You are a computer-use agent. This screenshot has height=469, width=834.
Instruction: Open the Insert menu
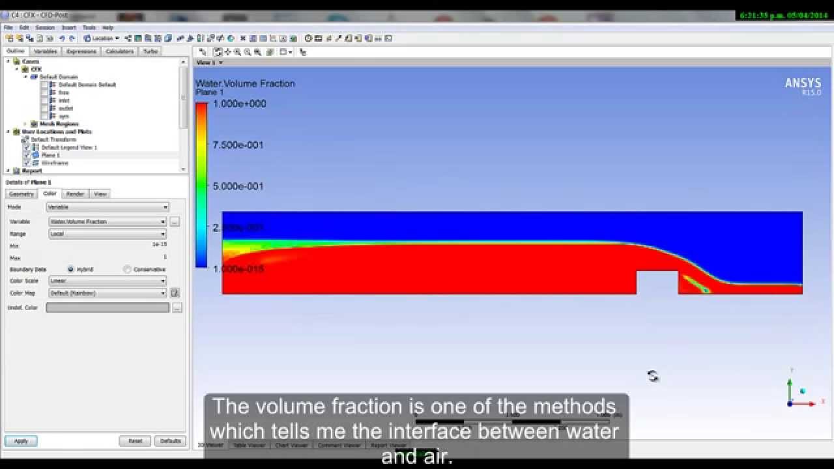click(68, 27)
